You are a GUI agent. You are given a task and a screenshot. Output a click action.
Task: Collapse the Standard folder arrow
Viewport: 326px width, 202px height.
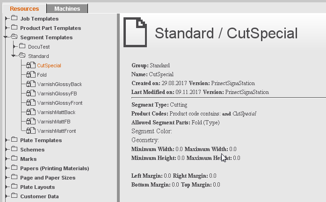[x=14, y=56]
